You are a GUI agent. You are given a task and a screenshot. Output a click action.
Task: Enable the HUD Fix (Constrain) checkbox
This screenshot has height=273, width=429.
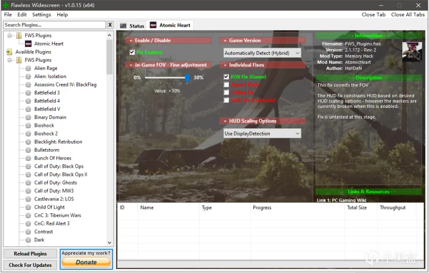[x=227, y=101]
